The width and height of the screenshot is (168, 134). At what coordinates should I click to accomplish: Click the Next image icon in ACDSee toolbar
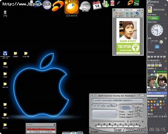point(131,13)
